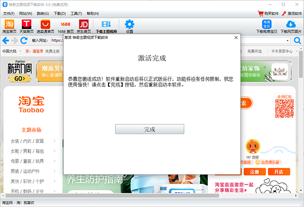
Task: Click the 下载网页图片 cloud icon
Action: (x=291, y=25)
